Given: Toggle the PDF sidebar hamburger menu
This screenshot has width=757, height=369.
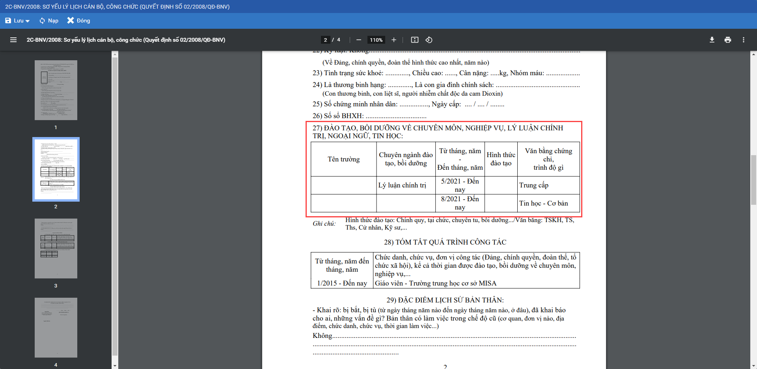Looking at the screenshot, I should point(13,40).
